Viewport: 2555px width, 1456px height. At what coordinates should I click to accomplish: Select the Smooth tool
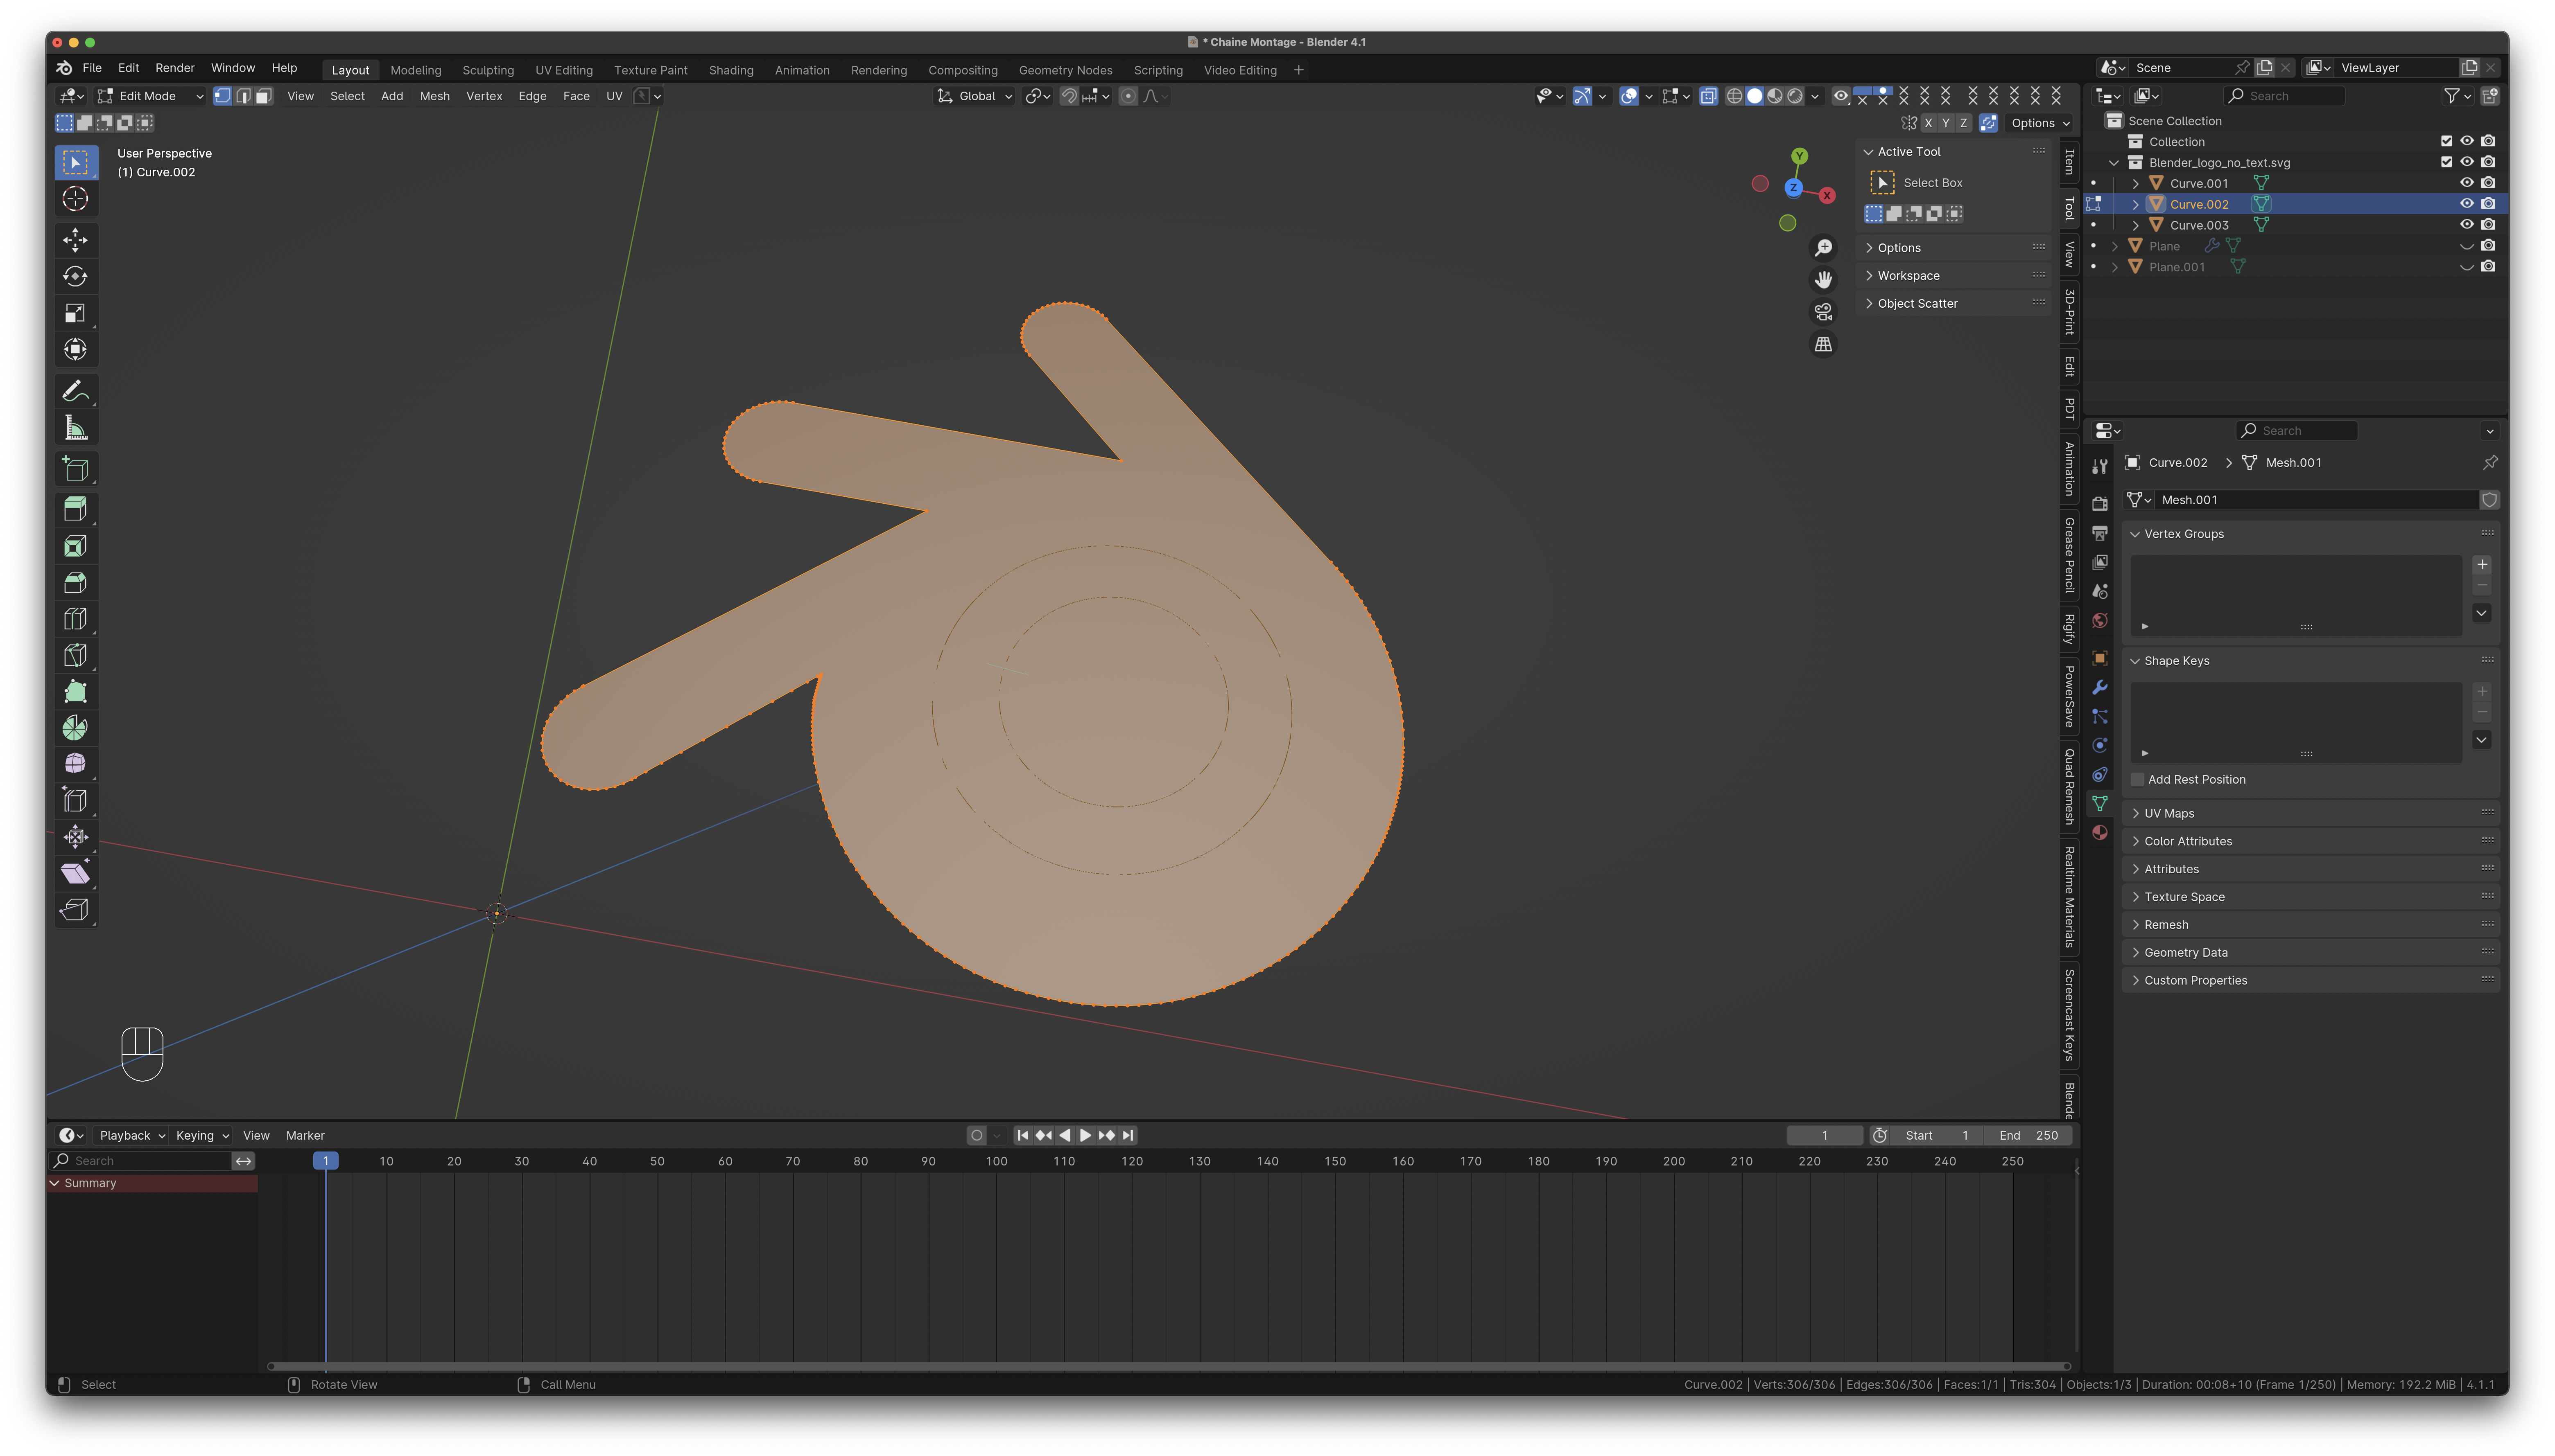(75, 764)
